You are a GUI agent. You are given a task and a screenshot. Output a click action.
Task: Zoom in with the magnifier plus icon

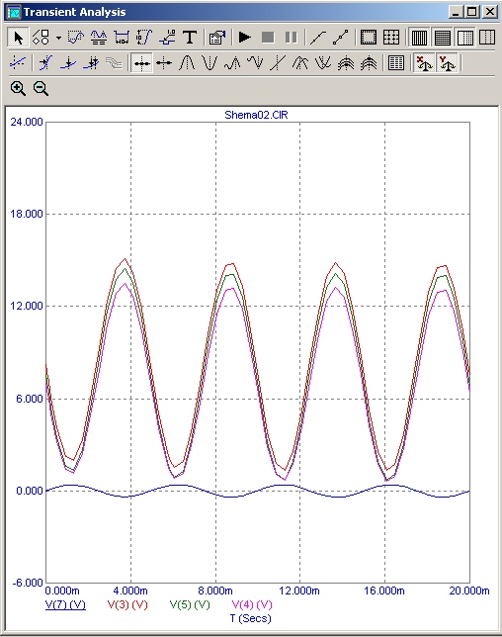[x=18, y=88]
